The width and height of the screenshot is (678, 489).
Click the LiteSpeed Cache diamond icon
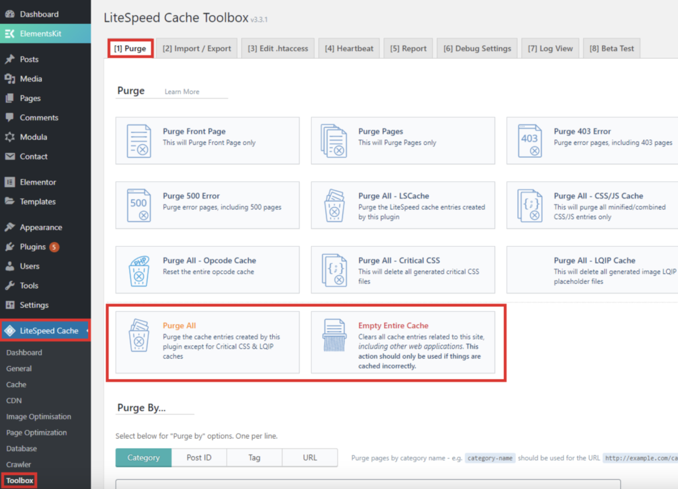10,330
